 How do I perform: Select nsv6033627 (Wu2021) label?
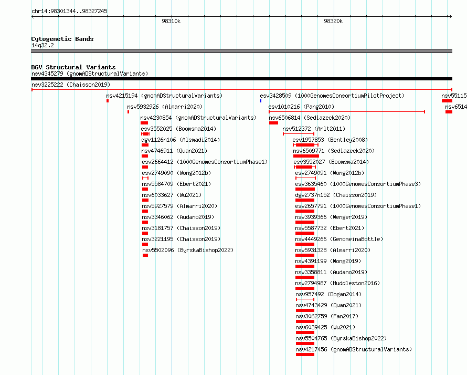click(x=172, y=195)
